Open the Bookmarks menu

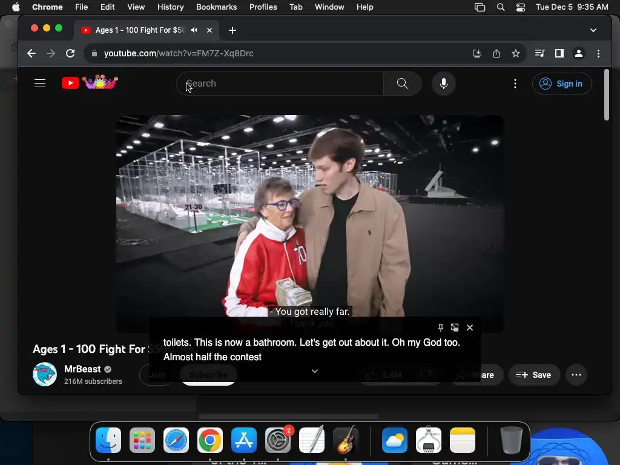216,7
